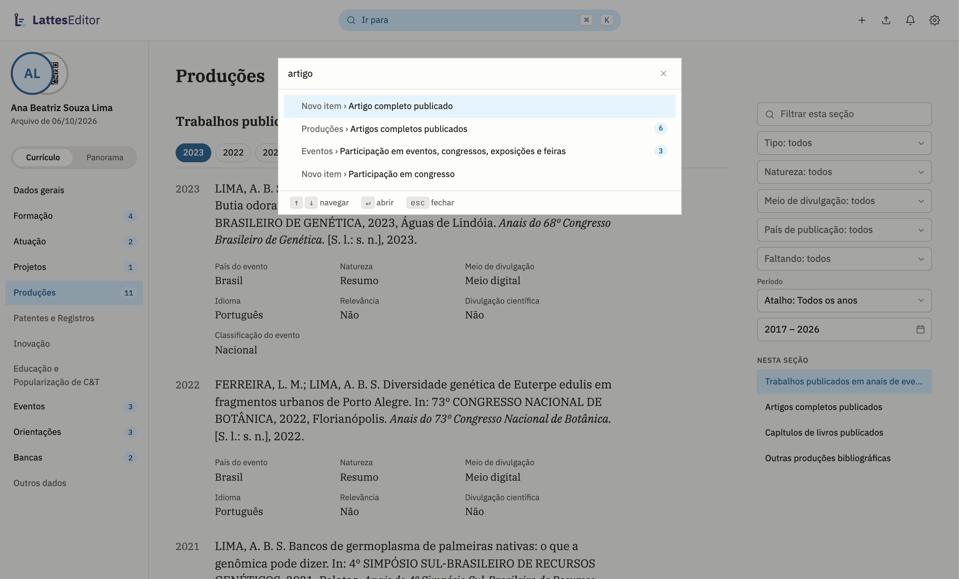Choose Produções › Artigos completos publicados result
The height and width of the screenshot is (579, 969).
[479, 129]
